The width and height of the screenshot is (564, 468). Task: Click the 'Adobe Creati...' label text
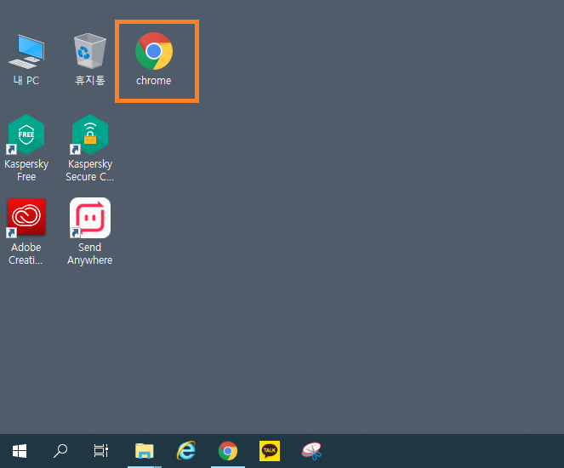click(26, 254)
